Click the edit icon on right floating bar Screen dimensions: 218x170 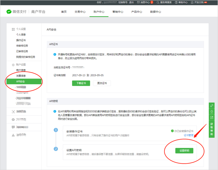[212, 117]
